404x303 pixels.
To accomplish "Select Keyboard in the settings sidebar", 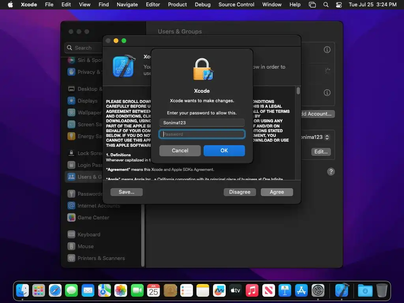I will tap(103, 234).
